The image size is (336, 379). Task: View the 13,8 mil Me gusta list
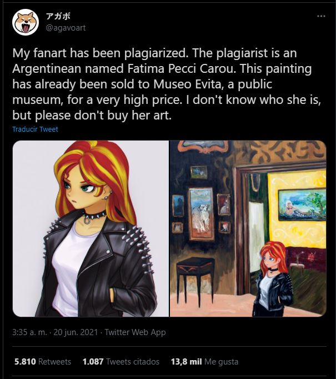(204, 362)
